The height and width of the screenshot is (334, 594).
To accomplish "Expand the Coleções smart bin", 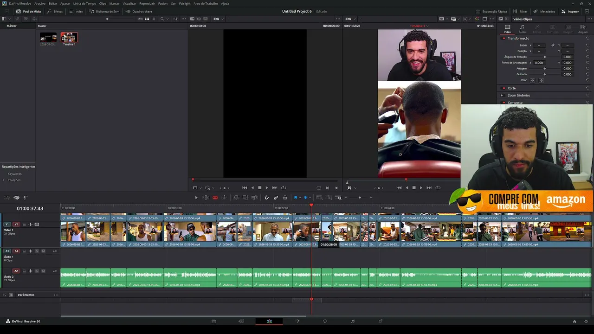I will click(x=4, y=180).
